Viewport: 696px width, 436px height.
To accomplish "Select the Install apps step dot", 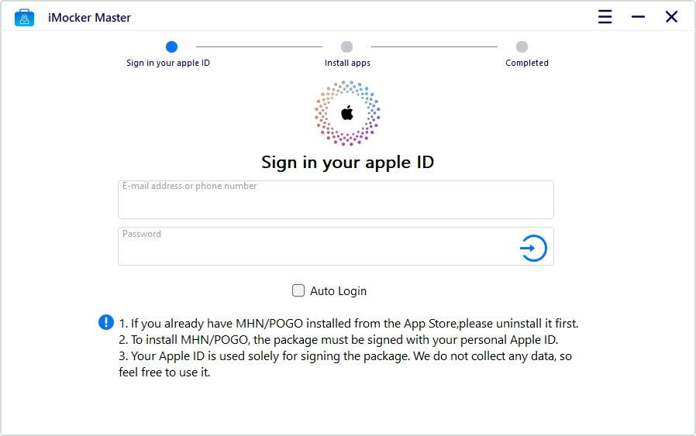I will click(346, 46).
